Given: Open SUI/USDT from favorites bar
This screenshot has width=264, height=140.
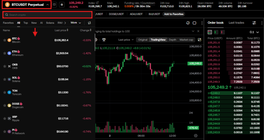Looking at the screenshot, I should coord(154,14).
